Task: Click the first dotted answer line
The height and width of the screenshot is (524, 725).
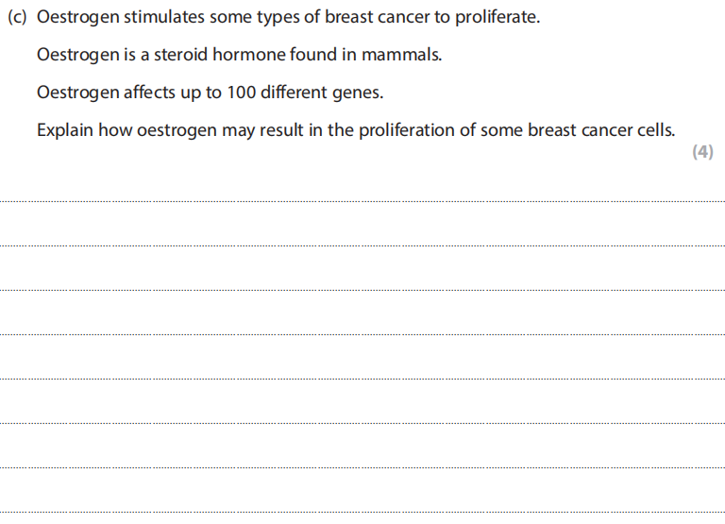Action: pos(362,201)
